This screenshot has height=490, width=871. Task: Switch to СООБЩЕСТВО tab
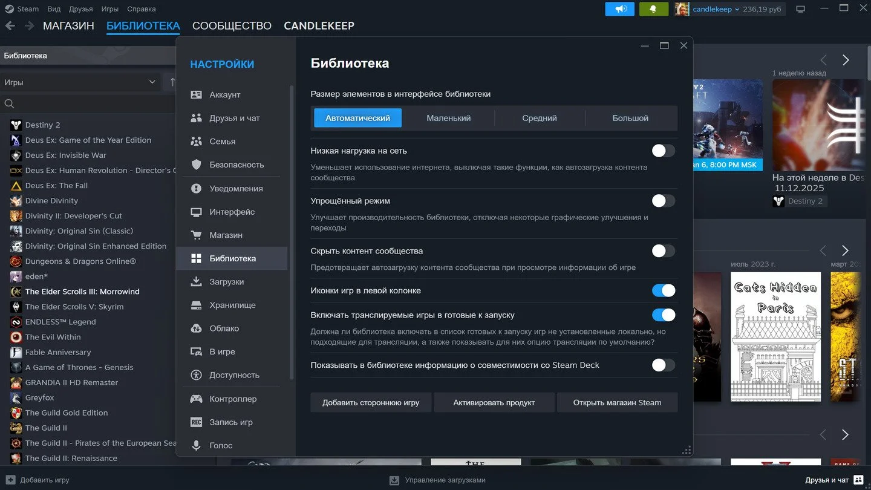(232, 26)
